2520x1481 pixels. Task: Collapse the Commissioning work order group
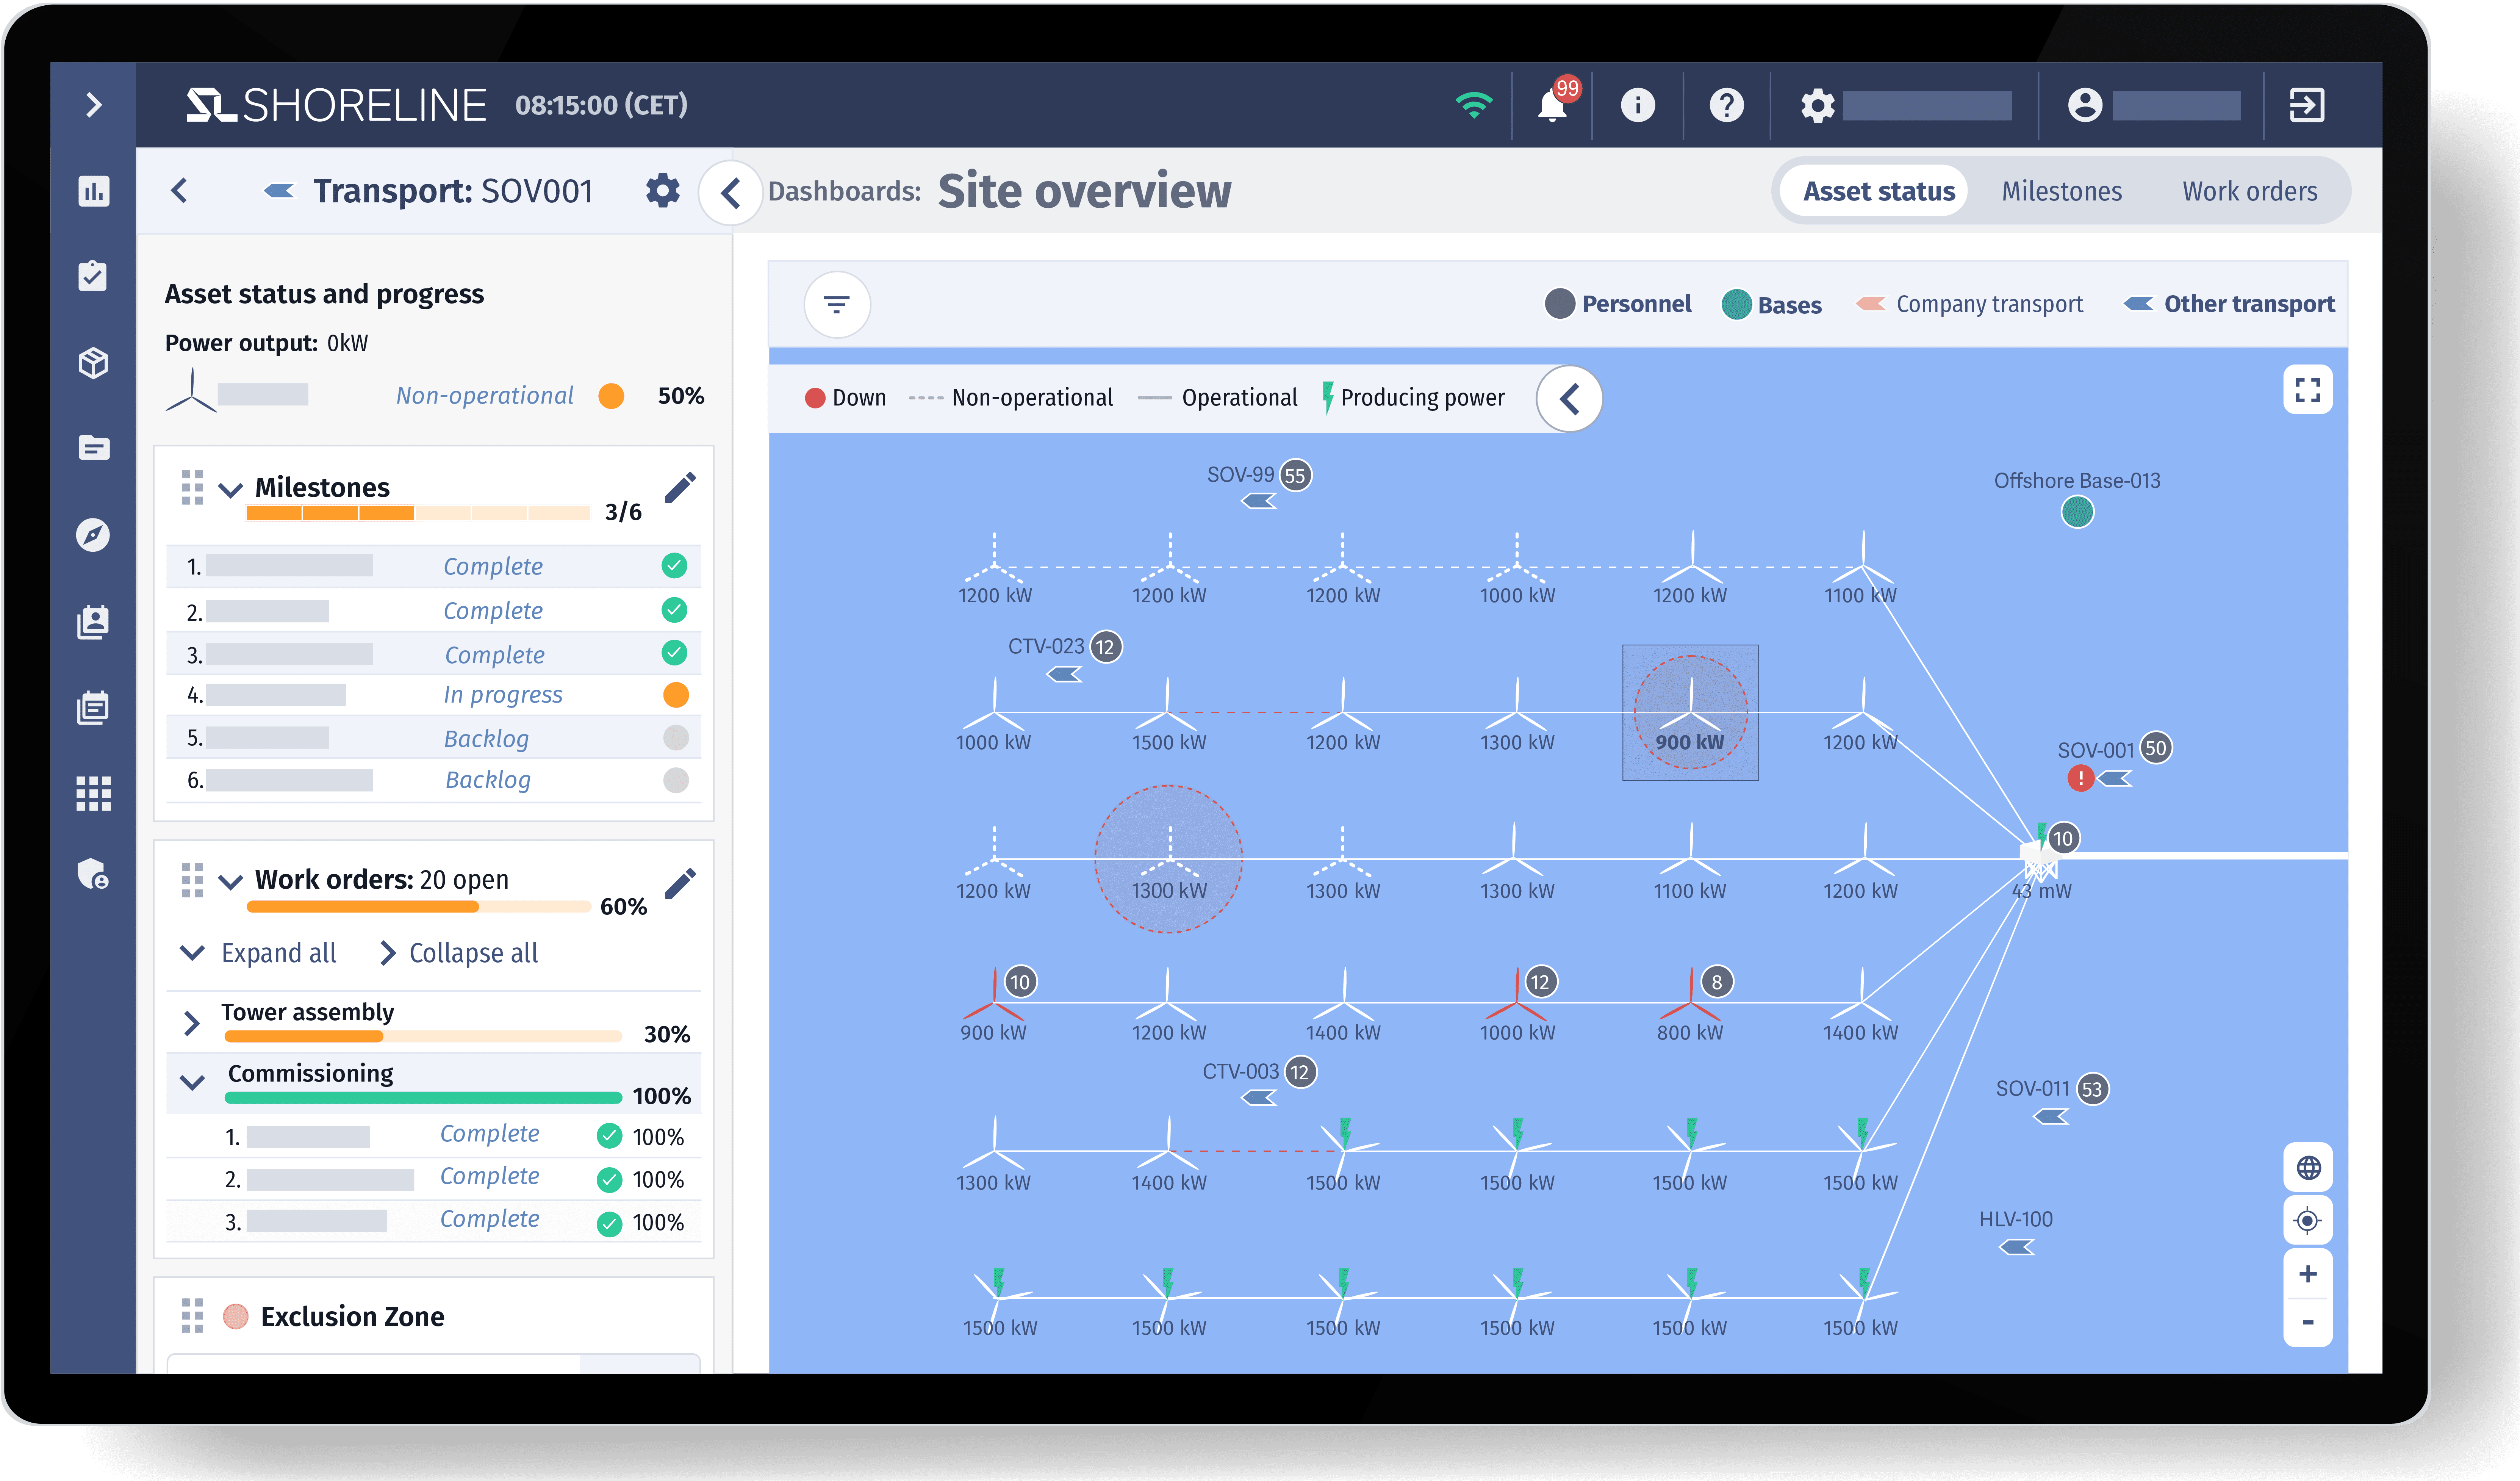(x=192, y=1082)
